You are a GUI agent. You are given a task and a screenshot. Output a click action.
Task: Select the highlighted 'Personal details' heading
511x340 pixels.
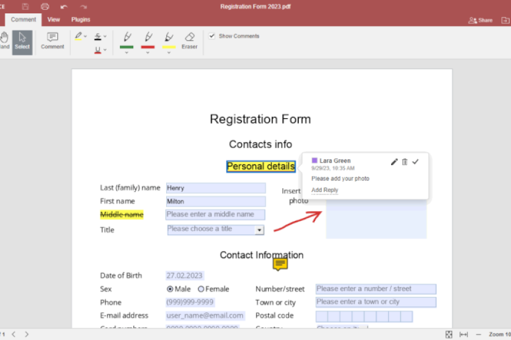click(x=261, y=166)
